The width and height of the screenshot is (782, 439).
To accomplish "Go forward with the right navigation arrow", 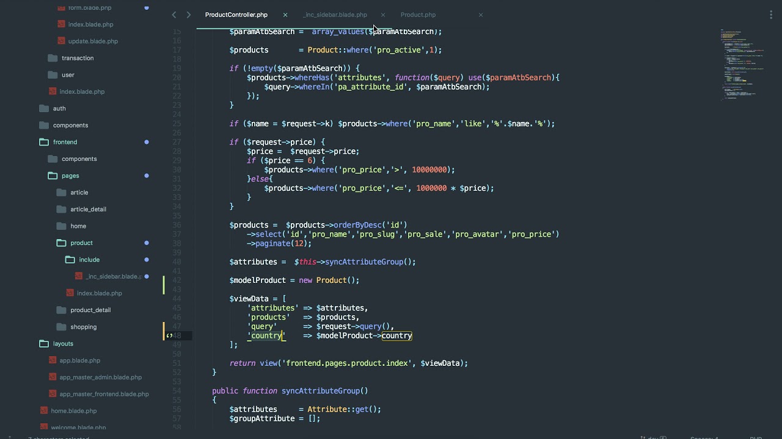I will click(188, 15).
